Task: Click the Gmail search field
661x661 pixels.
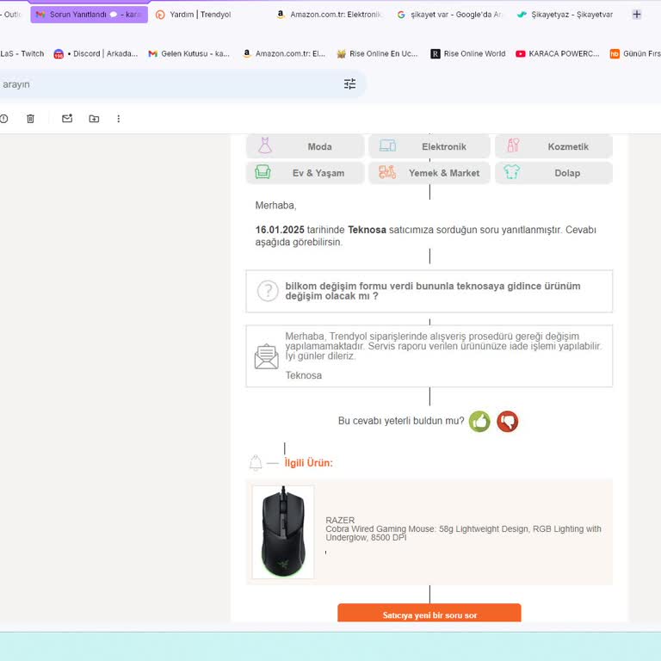Action: point(169,83)
